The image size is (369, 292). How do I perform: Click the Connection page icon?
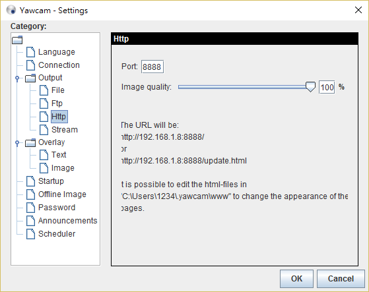click(30, 65)
